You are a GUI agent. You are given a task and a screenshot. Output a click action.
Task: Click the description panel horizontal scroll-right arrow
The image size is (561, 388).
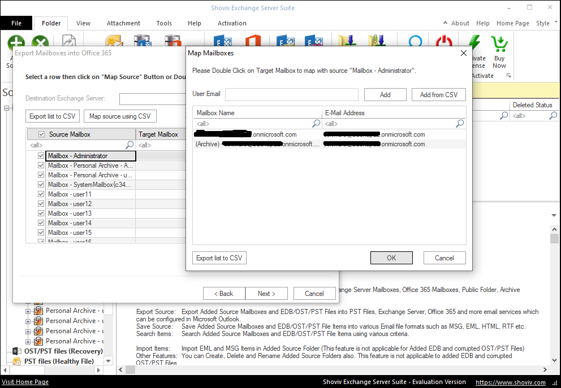click(545, 370)
